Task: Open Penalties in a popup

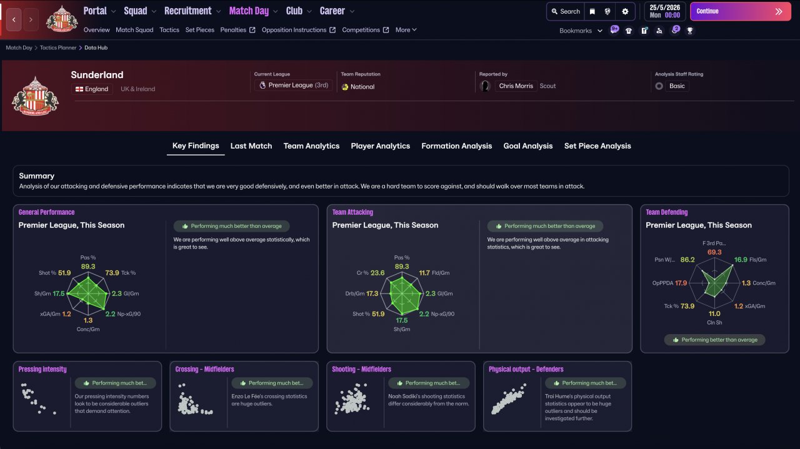Action: pyautogui.click(x=238, y=30)
